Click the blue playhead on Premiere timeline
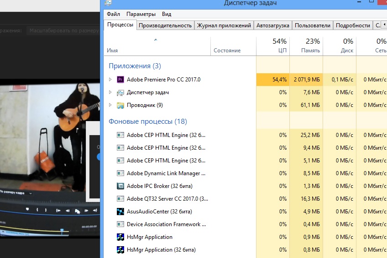This screenshot has height=258, width=387. pos(63,230)
